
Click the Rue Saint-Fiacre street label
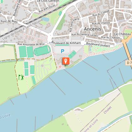coord(74,25)
